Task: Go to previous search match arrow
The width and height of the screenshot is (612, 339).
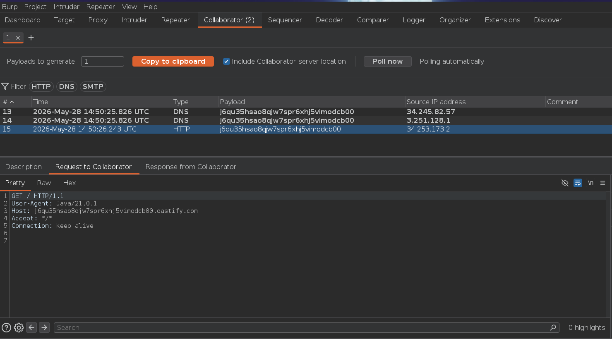Action: (31, 327)
